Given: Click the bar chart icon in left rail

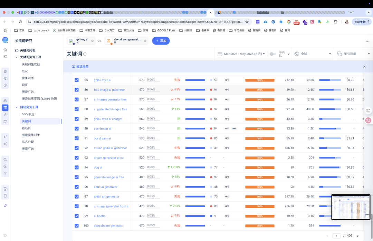Looking at the screenshot, I should click(x=5, y=101).
